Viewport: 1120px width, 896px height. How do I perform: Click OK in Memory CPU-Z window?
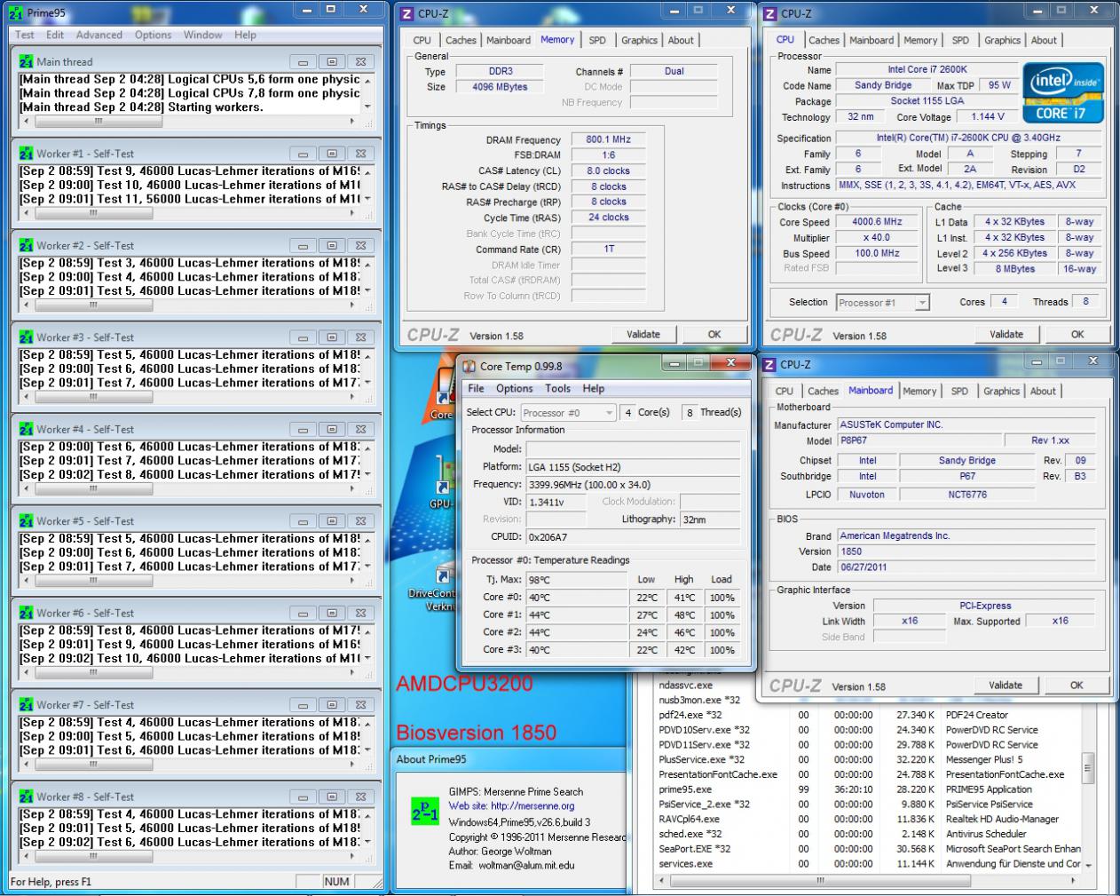click(714, 335)
